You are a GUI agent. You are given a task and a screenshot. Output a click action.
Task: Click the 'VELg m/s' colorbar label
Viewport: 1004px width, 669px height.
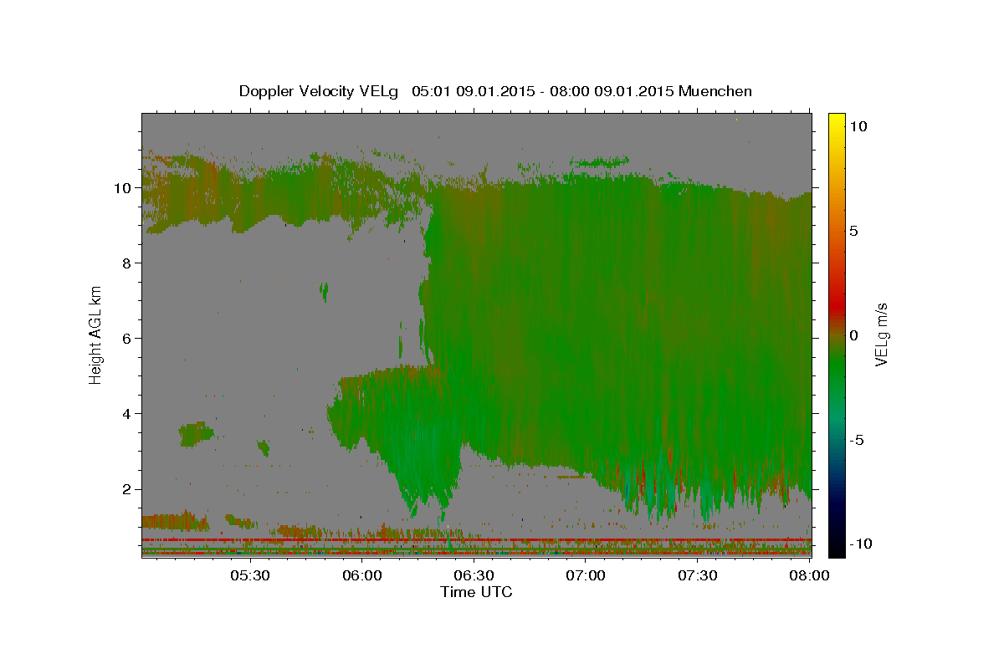(x=881, y=336)
